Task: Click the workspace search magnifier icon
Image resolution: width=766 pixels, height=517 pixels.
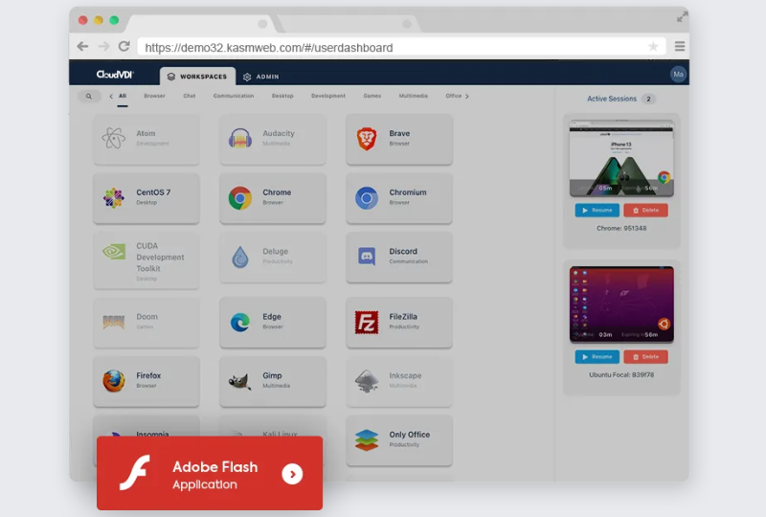Action: [89, 97]
